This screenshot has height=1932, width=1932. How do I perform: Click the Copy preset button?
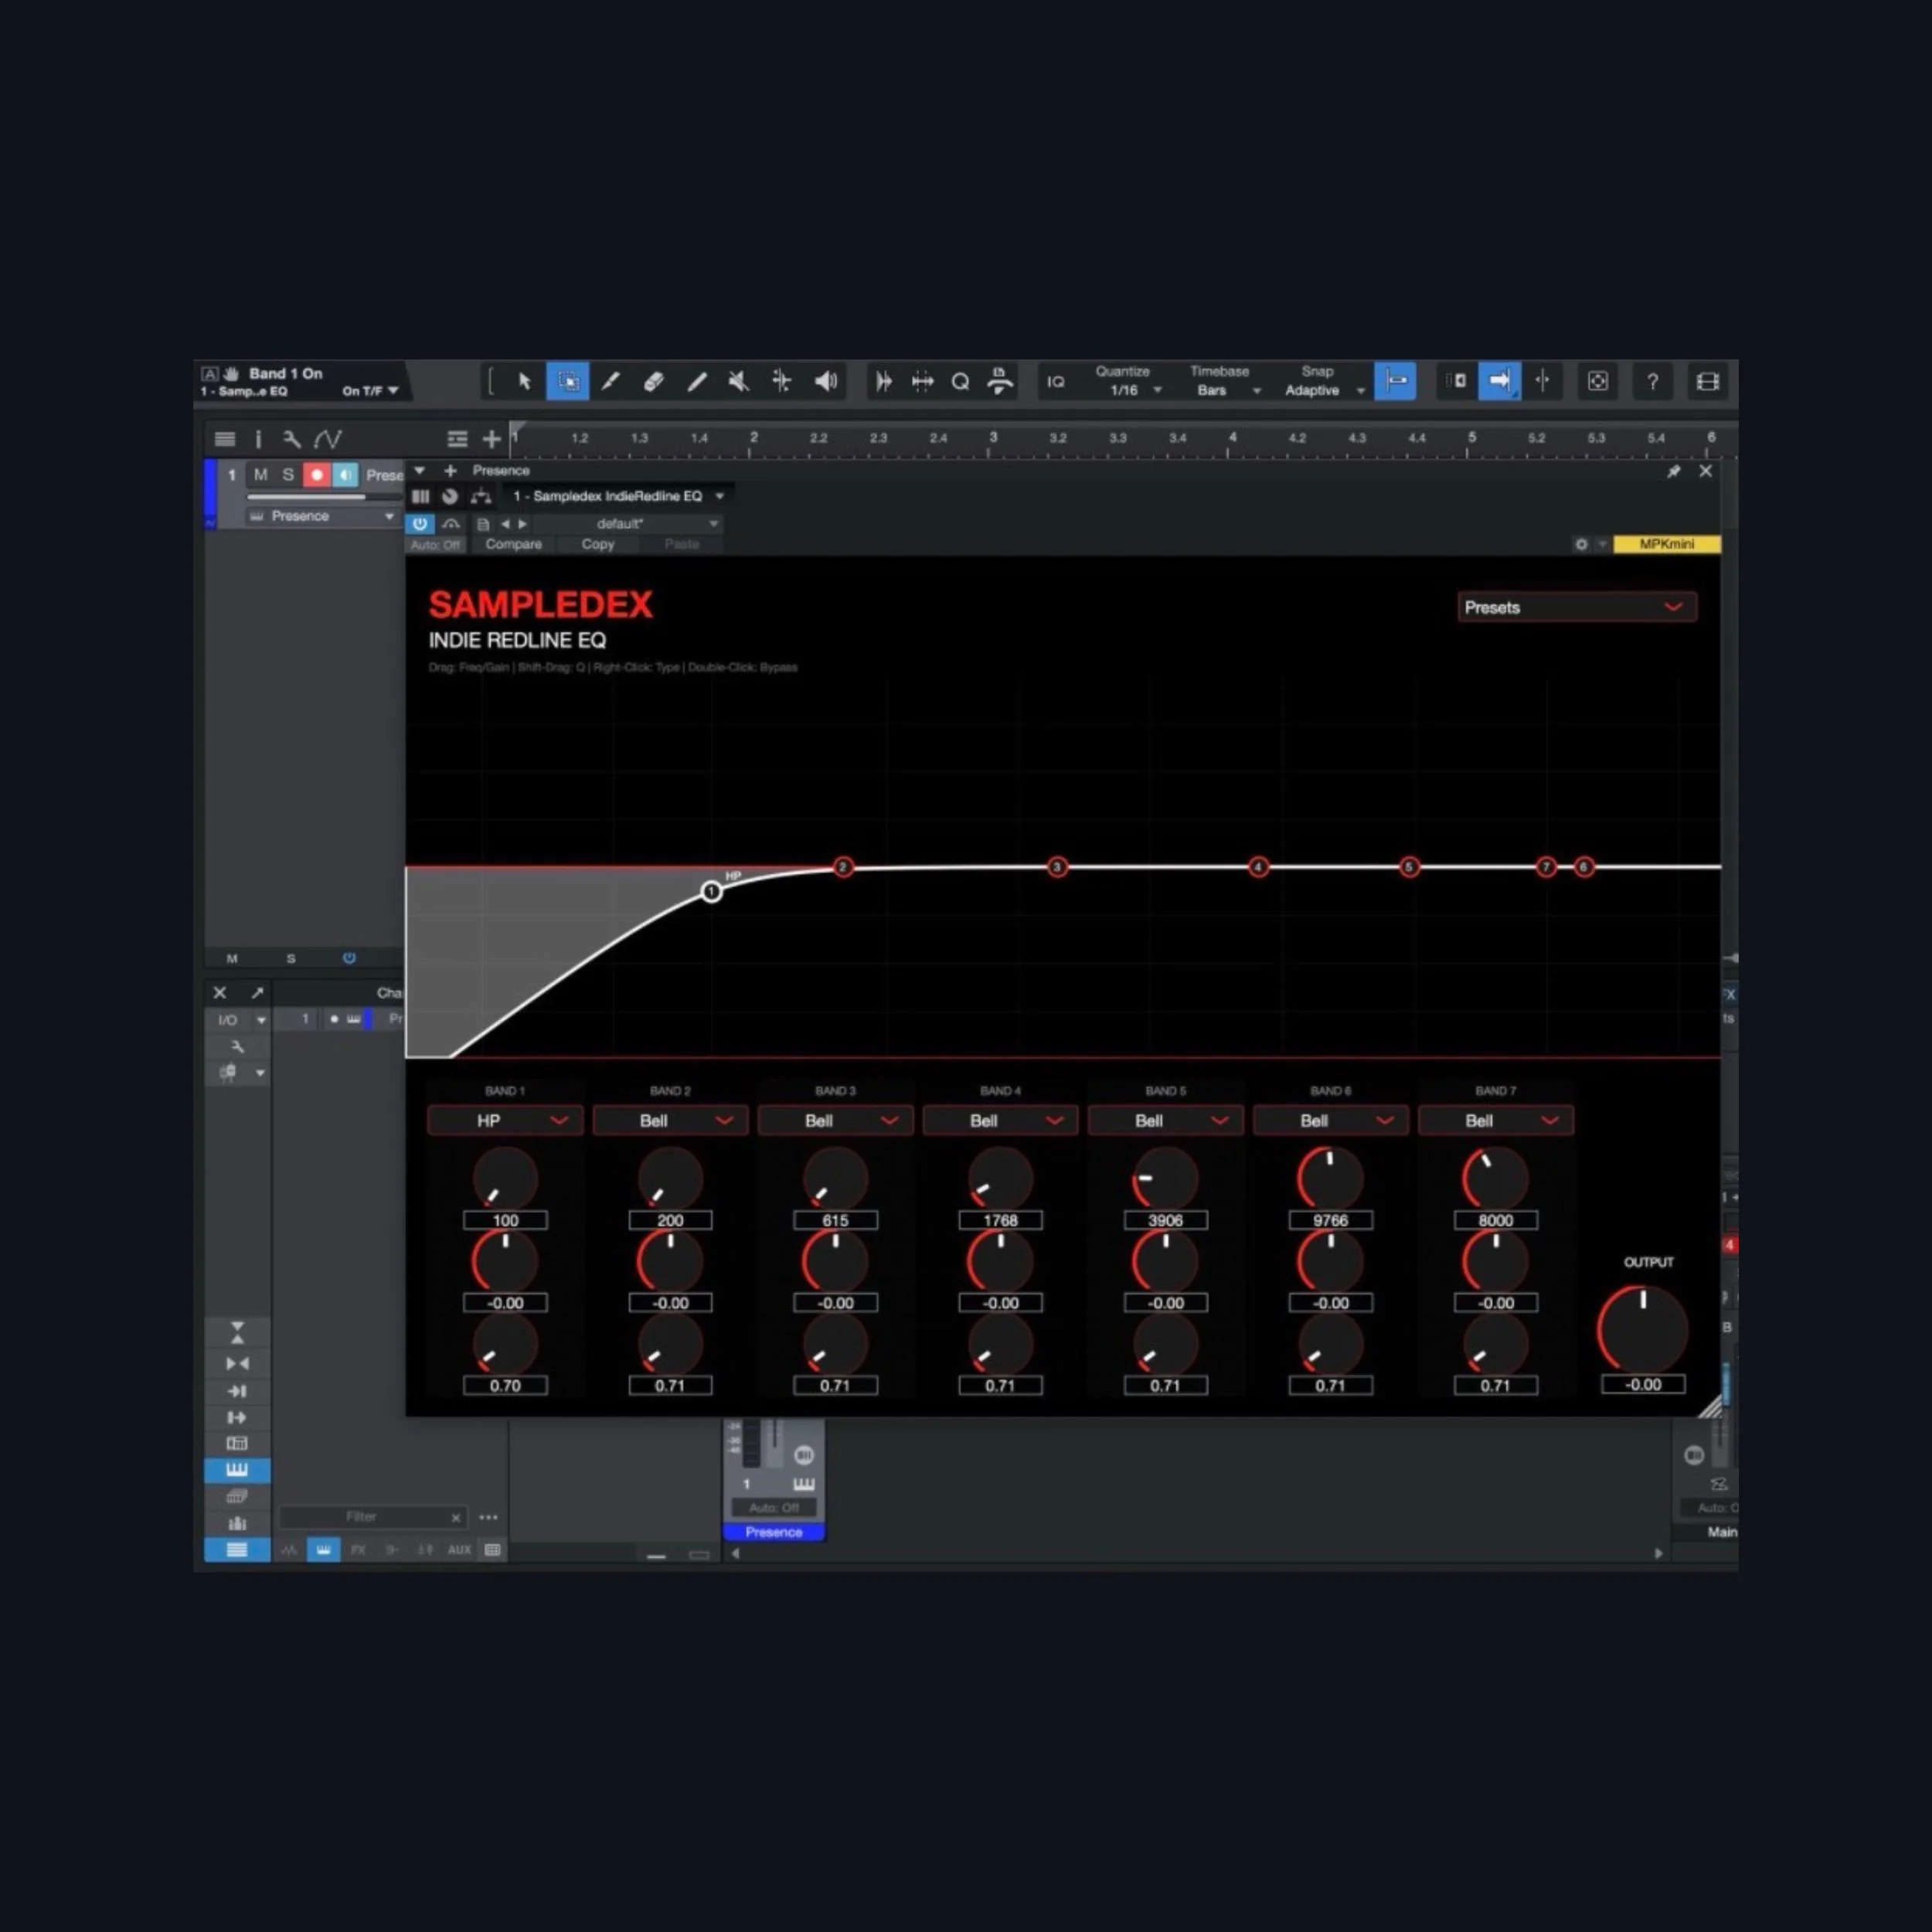coord(597,544)
